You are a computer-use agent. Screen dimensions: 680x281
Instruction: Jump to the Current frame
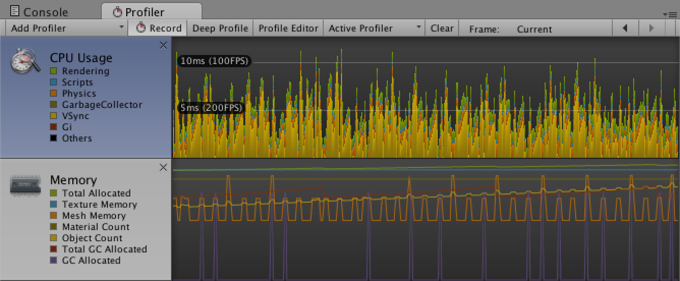[x=534, y=29]
